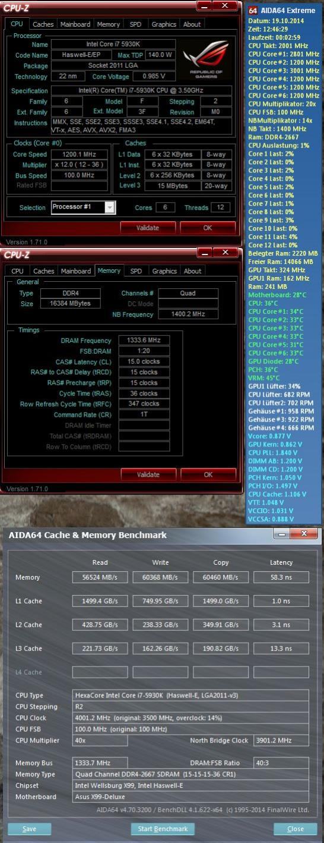The image size is (324, 843).
Task: Select Mainboard tab in lower CPU-Z window
Action: tap(76, 271)
